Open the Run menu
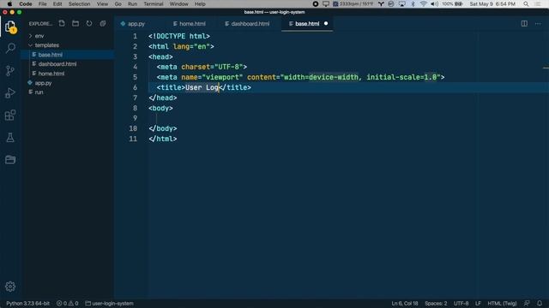This screenshot has height=308, width=549. coord(132,3)
